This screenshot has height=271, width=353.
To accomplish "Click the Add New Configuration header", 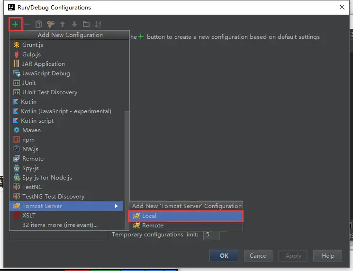I will [x=70, y=35].
